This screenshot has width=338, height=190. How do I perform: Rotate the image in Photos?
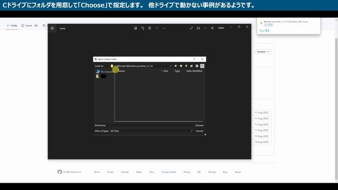tap(143, 28)
